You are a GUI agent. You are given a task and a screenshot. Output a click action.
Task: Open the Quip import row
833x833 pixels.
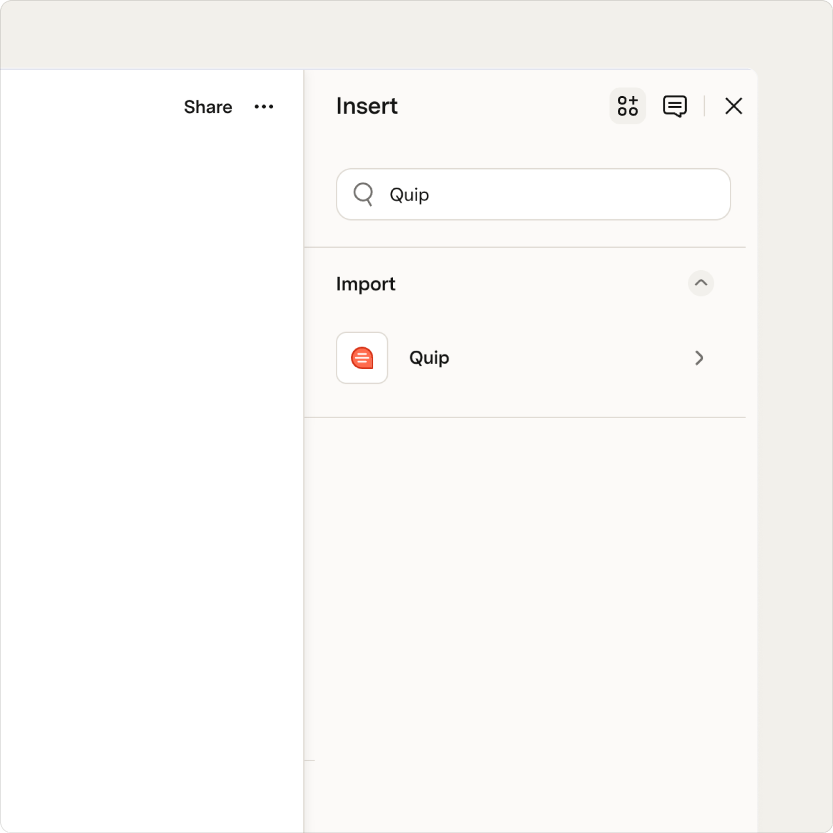coord(525,358)
